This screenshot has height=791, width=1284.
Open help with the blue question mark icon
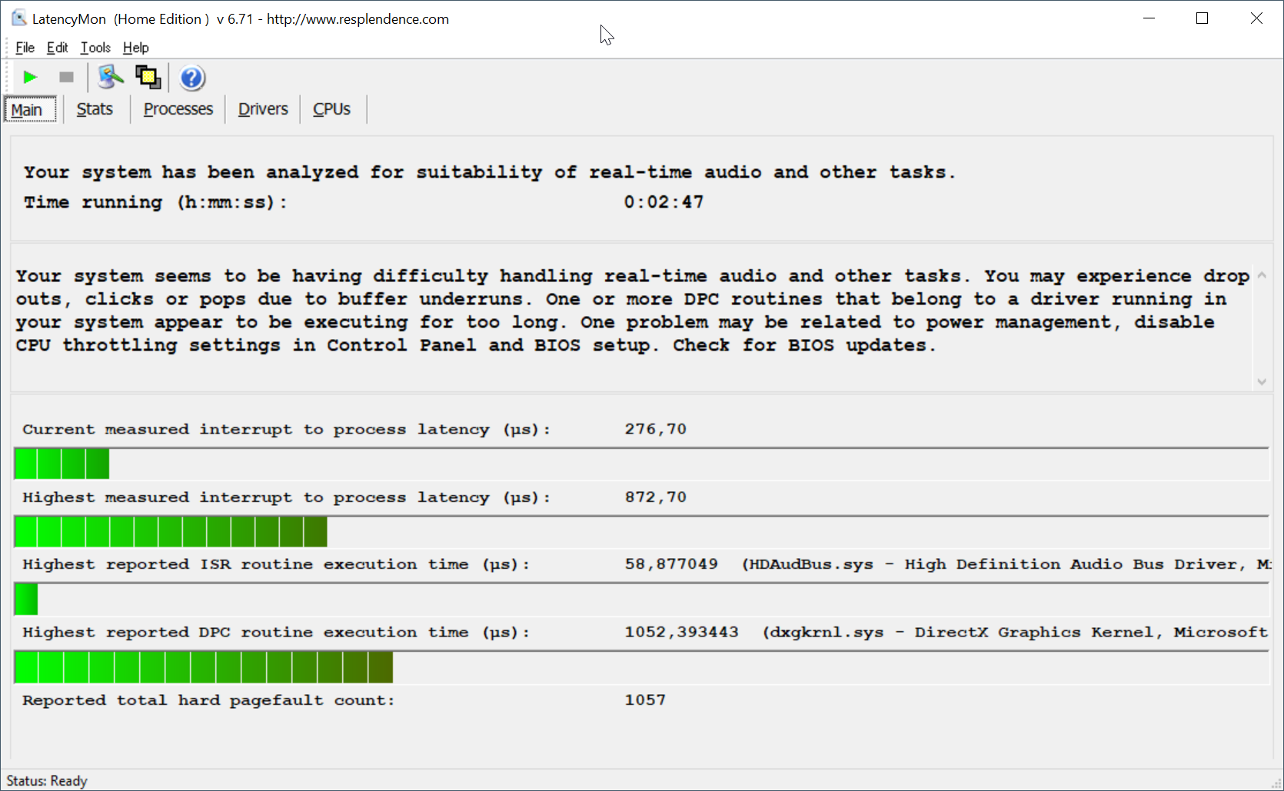click(x=191, y=78)
